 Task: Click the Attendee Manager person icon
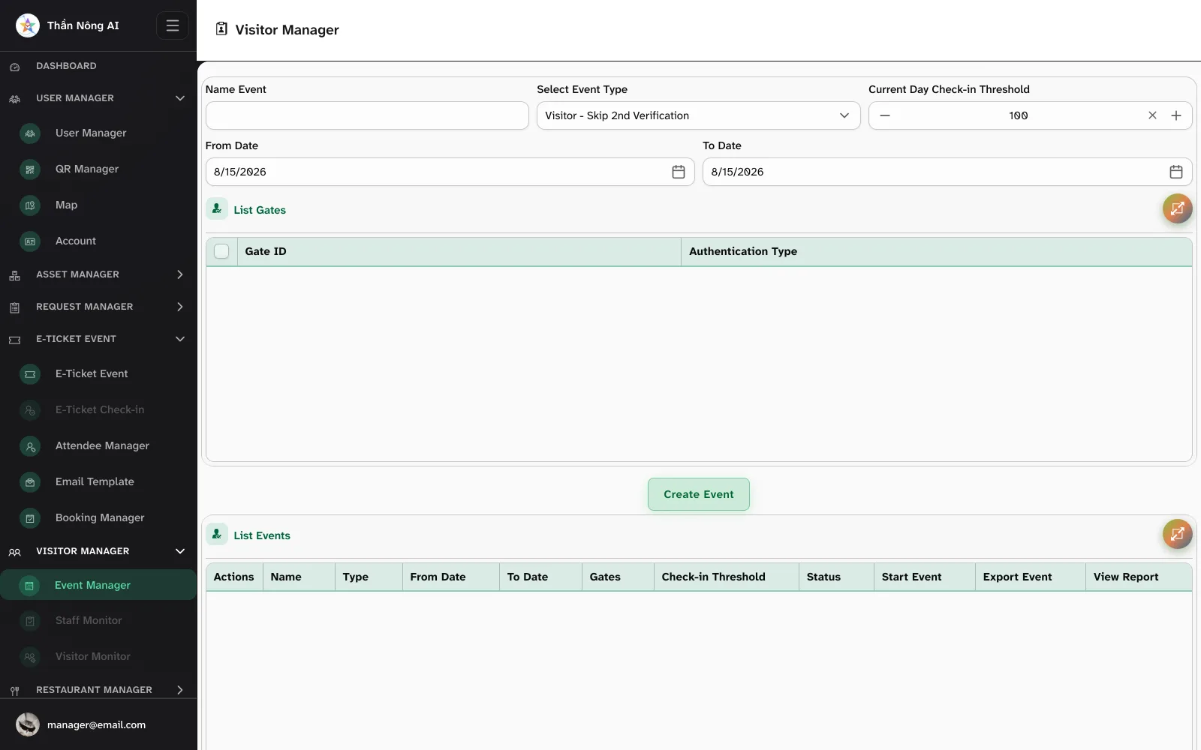[x=30, y=446]
